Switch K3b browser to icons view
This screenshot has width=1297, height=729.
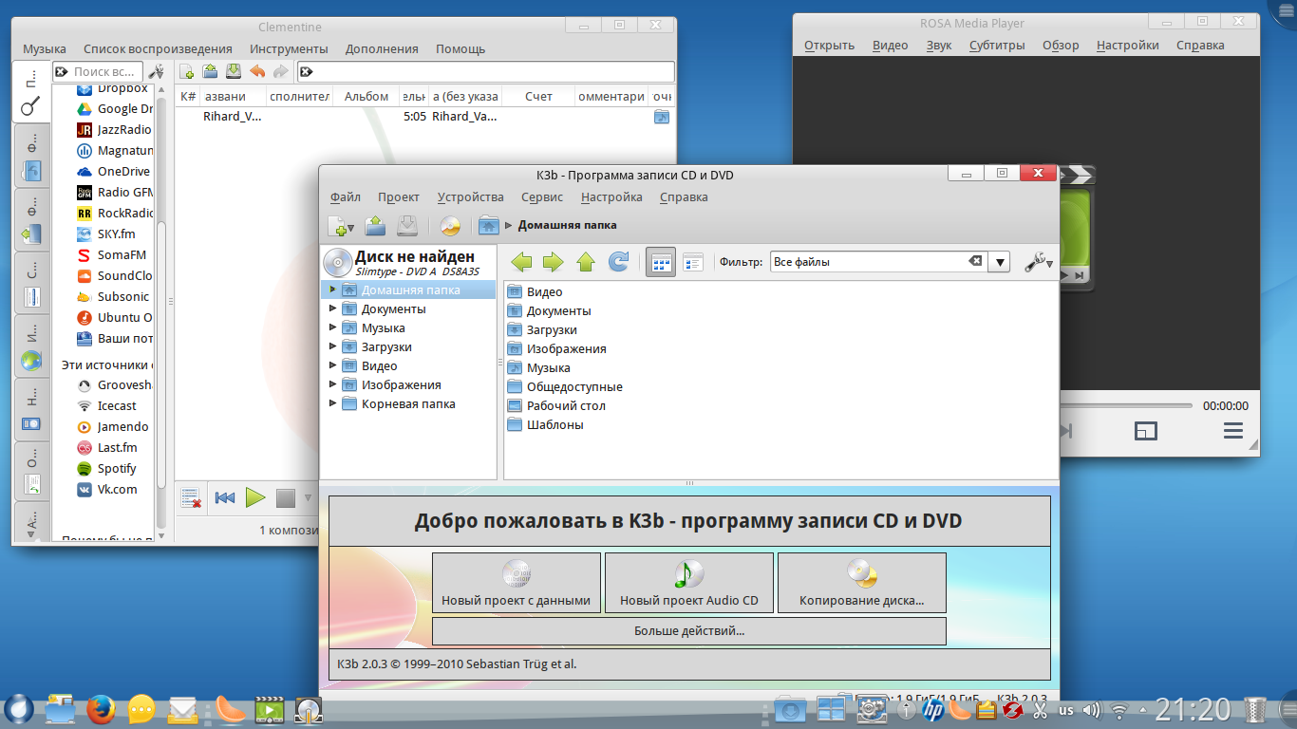pos(661,262)
